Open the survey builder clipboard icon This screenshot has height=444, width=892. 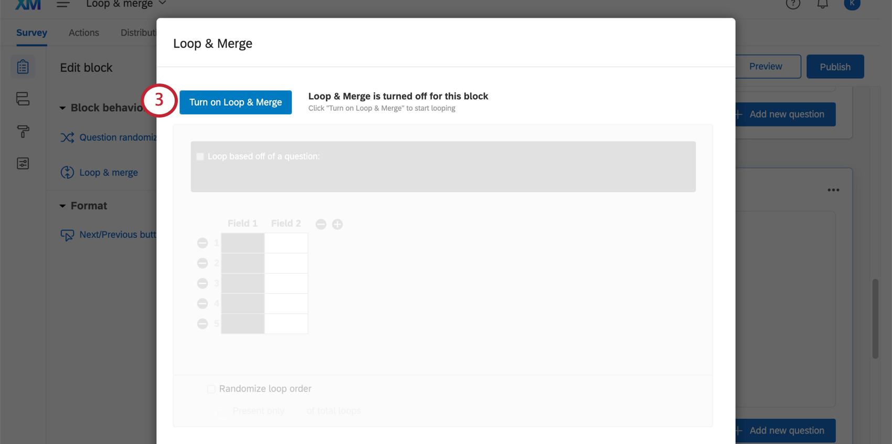(x=23, y=67)
